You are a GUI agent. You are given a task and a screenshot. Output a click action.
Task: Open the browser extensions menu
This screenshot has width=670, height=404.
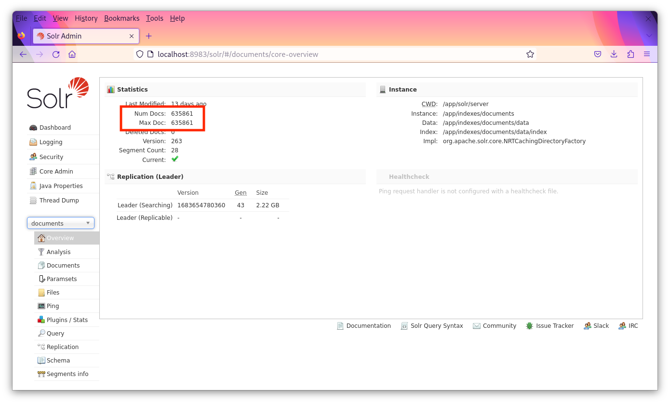pyautogui.click(x=630, y=54)
